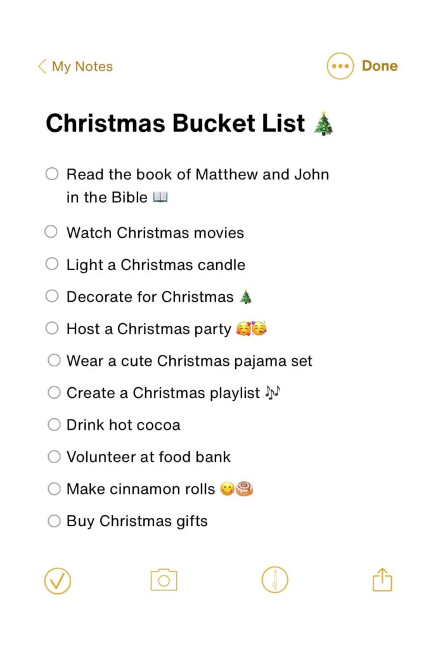Check the 'Create a Christmas playlist' circle
This screenshot has width=433, height=649.
(x=54, y=392)
